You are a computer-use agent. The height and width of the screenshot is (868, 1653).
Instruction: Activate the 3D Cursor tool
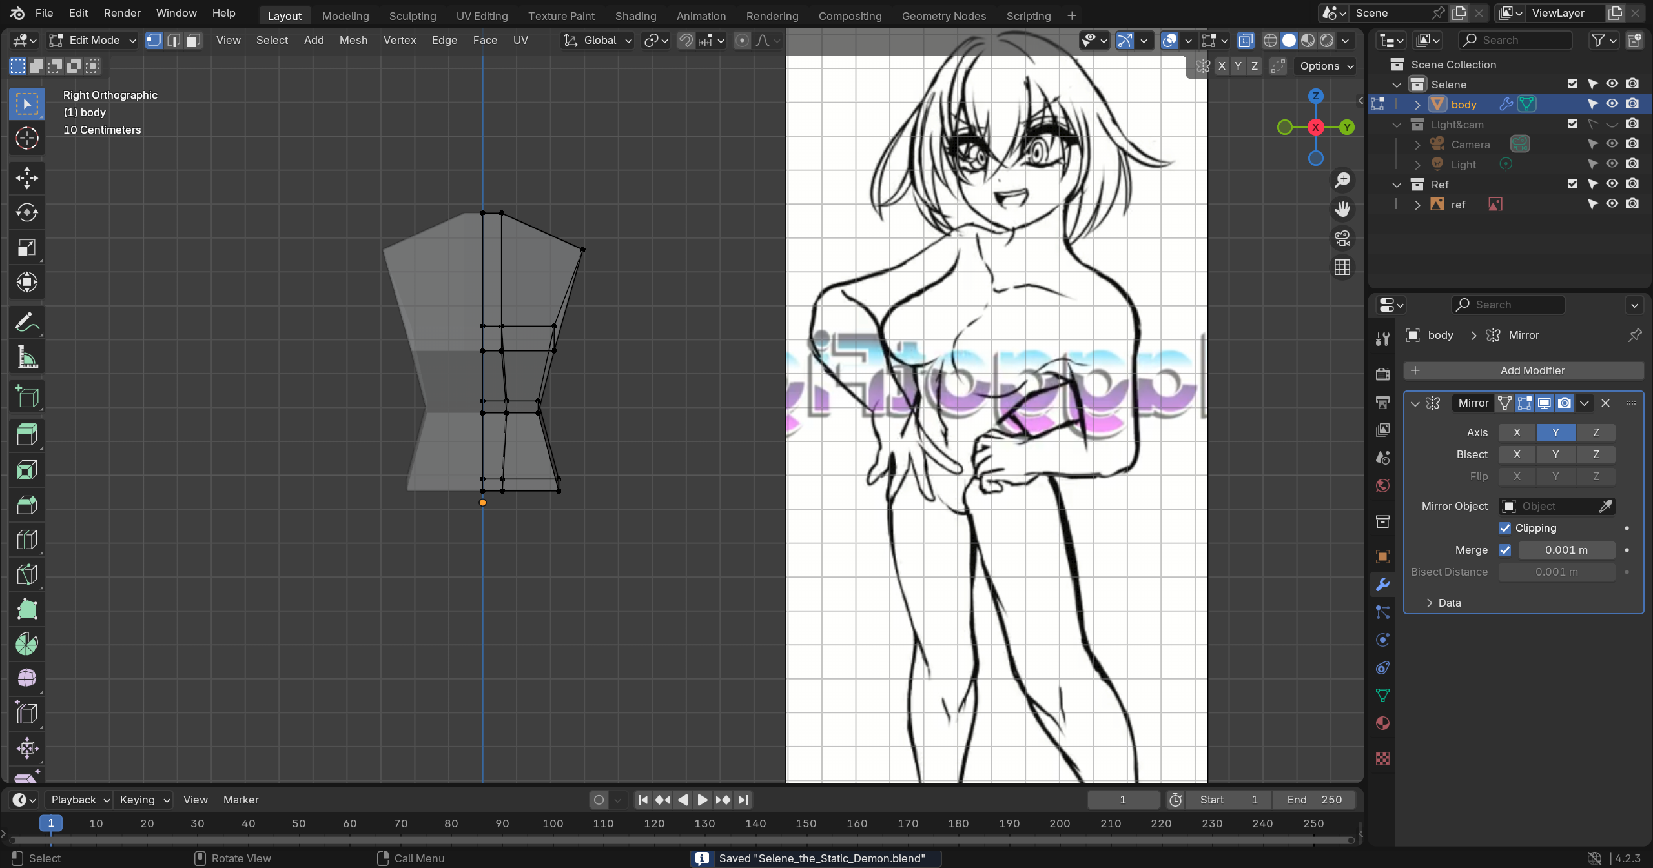pyautogui.click(x=26, y=138)
